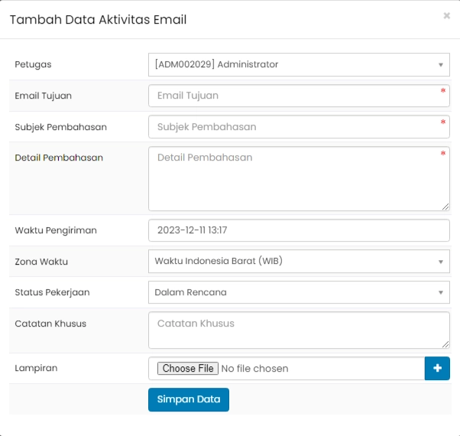Image resolution: width=460 pixels, height=436 pixels.
Task: Add another attachment with plus icon
Action: tap(437, 368)
